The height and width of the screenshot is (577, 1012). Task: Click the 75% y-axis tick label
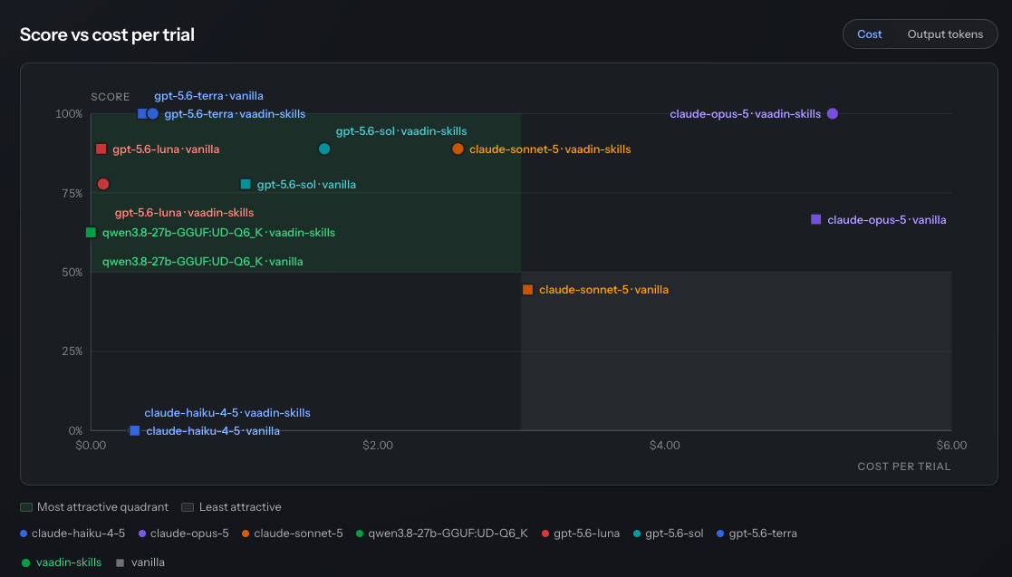72,193
